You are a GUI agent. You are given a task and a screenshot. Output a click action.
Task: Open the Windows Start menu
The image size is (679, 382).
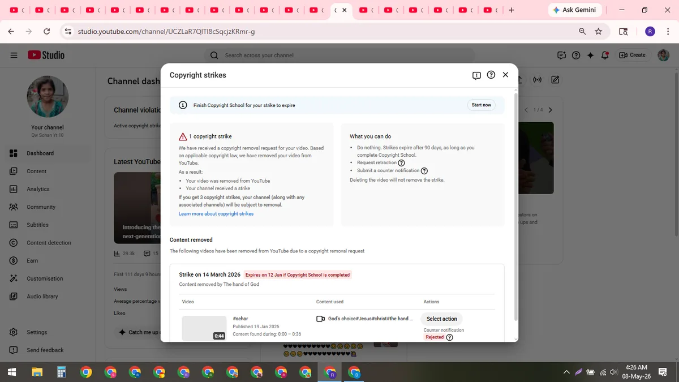(x=12, y=372)
